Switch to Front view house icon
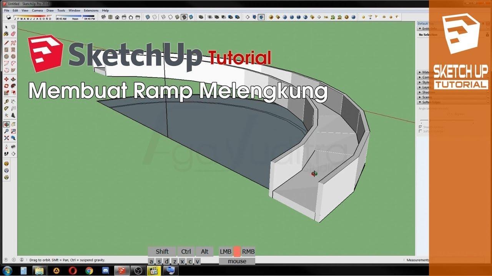The image size is (492, 276). (x=117, y=17)
